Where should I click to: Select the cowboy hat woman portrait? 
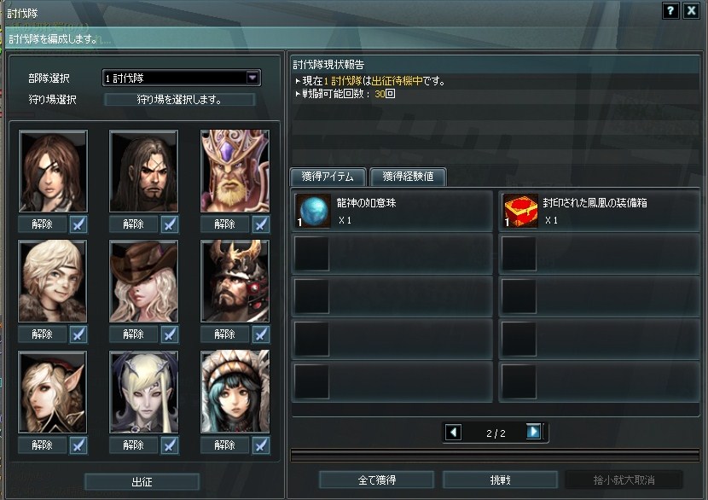[x=144, y=281]
